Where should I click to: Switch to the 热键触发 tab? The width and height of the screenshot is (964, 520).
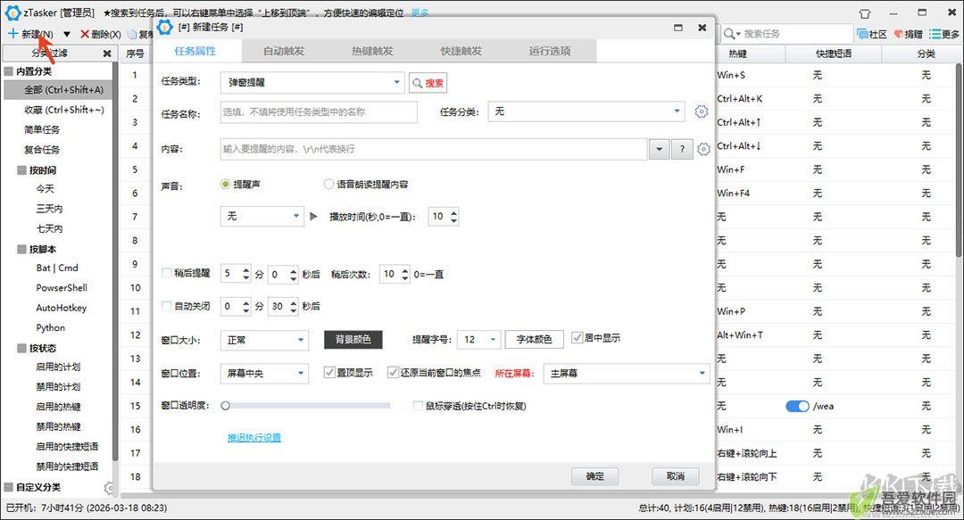[x=372, y=51]
